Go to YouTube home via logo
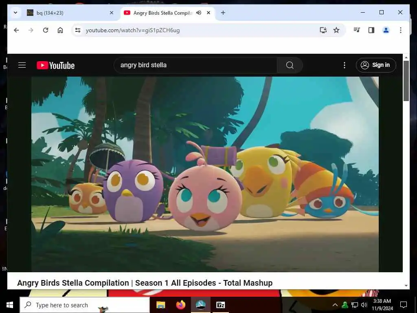Image resolution: width=417 pixels, height=313 pixels. tap(55, 66)
